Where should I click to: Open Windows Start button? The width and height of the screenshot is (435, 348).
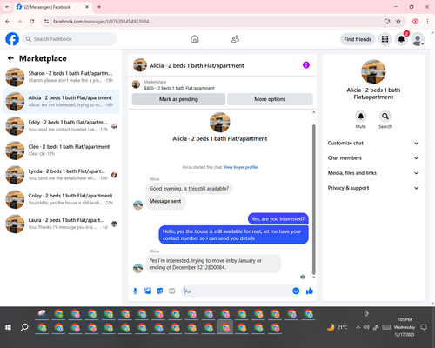(8, 327)
